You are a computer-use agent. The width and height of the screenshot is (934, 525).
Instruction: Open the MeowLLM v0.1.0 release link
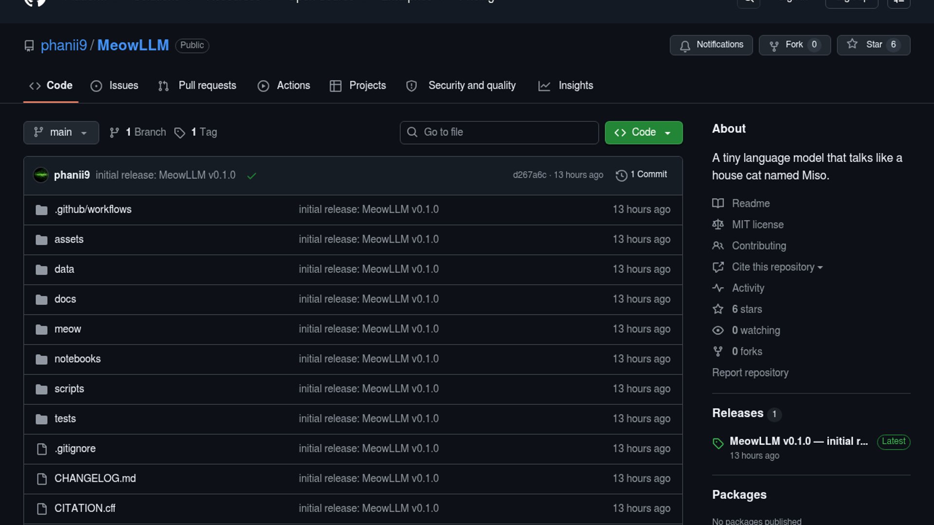pos(798,441)
